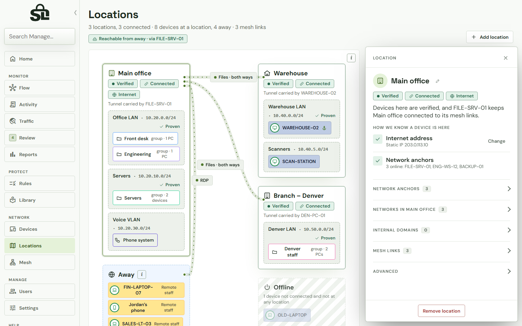Click Reachable from away via FILE-SRV-01 badge
The image size is (522, 326).
point(138,39)
